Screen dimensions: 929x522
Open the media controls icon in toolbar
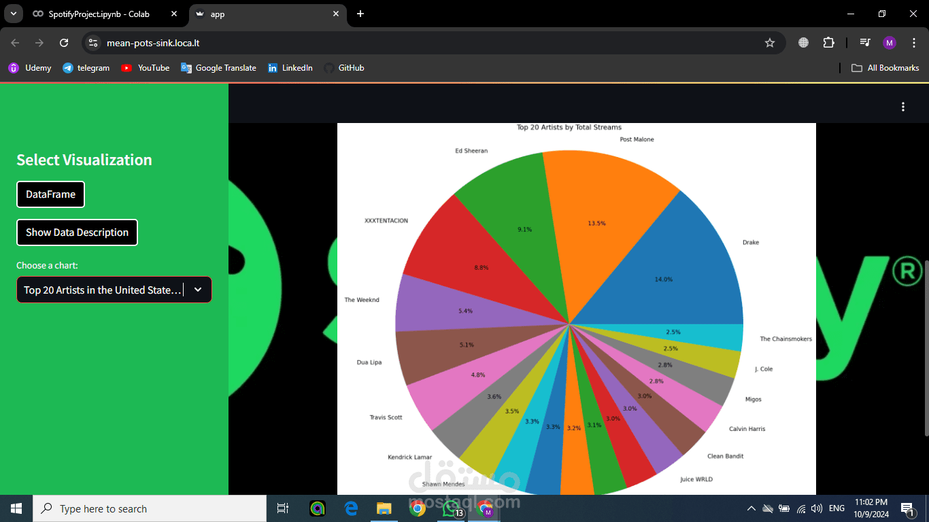tap(865, 43)
